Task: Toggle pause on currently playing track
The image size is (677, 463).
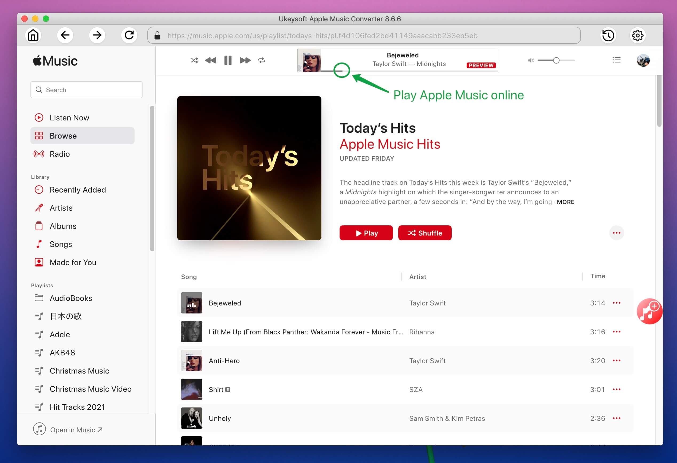Action: (x=227, y=60)
